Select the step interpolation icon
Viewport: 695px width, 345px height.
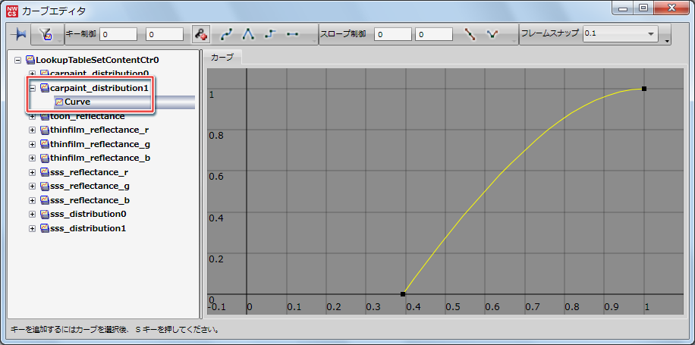tap(270, 34)
